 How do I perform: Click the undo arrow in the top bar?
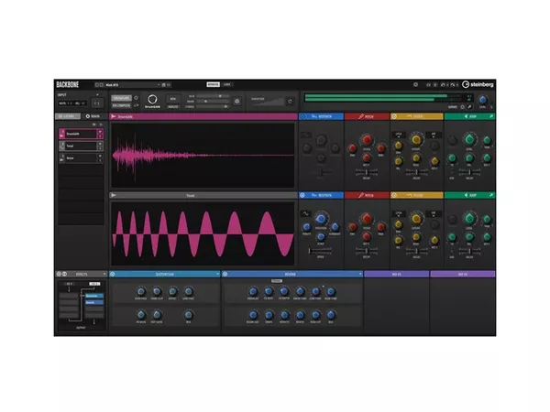443,85
